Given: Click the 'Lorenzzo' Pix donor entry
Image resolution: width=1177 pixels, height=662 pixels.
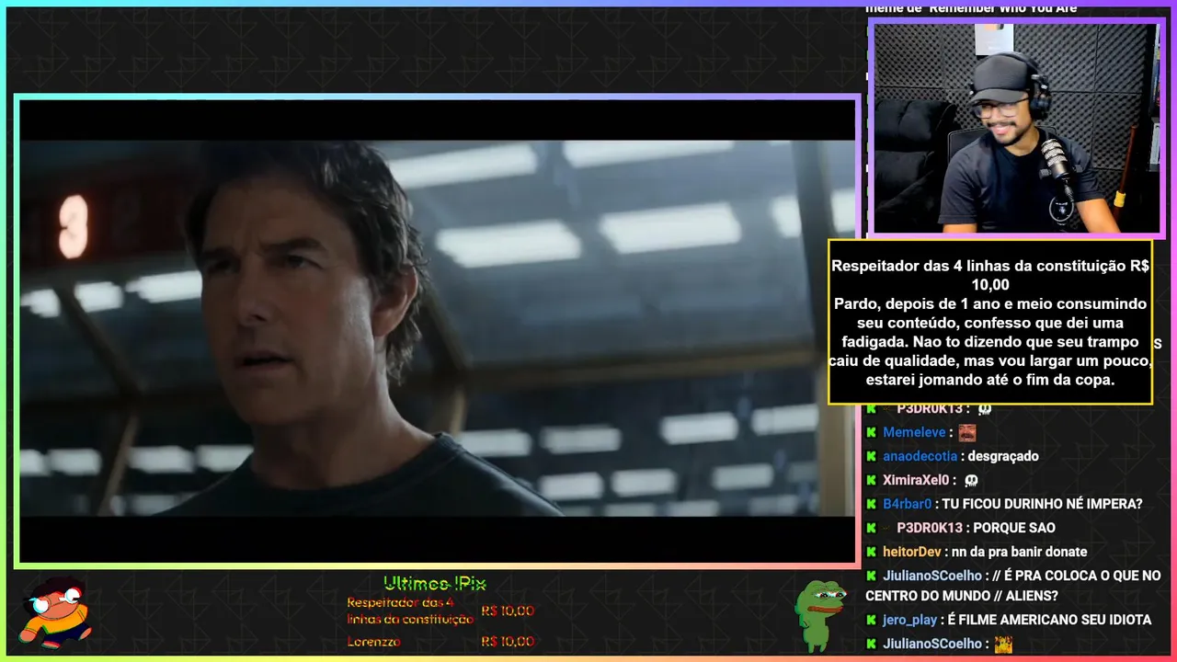Looking at the screenshot, I should [x=373, y=642].
